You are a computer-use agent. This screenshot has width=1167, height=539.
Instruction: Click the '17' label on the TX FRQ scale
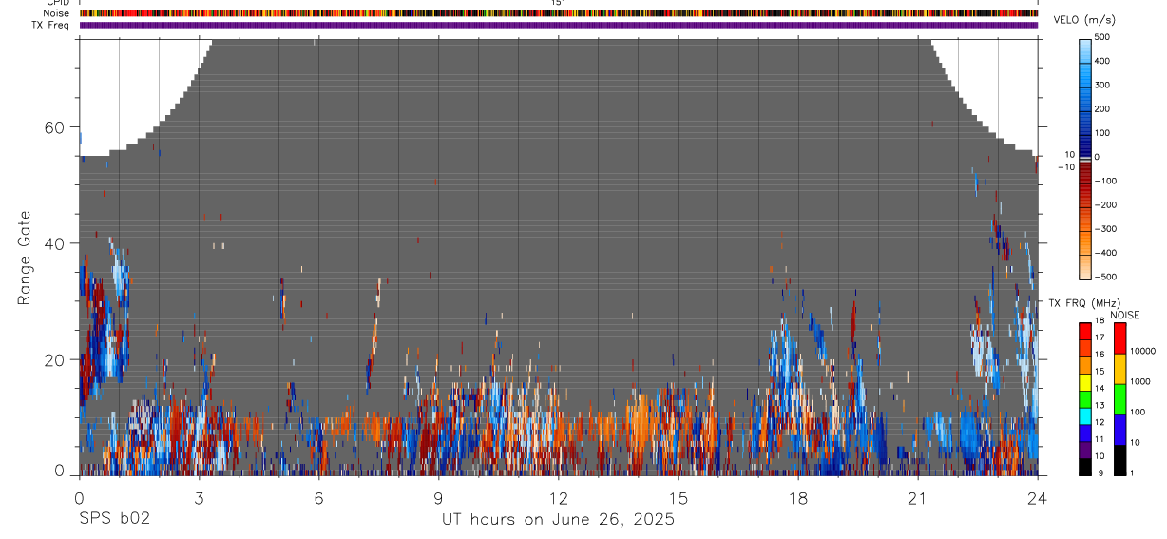click(1100, 337)
